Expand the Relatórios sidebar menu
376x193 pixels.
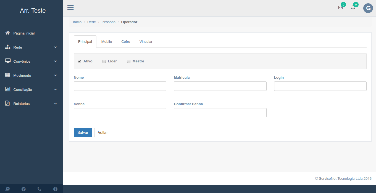pos(31,104)
